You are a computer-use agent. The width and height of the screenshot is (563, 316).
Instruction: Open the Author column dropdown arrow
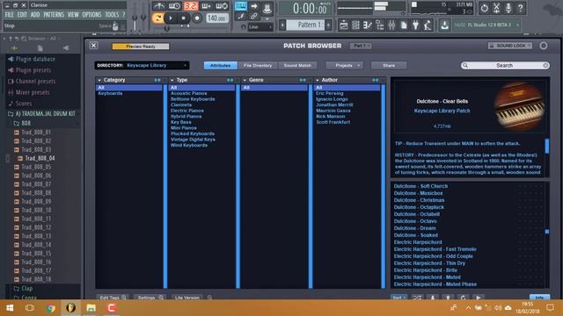318,80
